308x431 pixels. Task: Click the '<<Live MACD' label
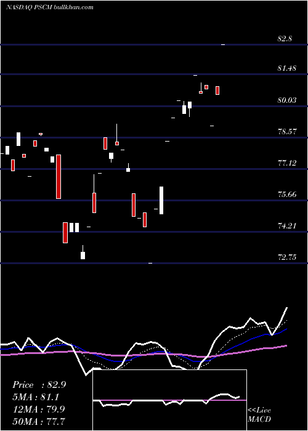(259, 414)
